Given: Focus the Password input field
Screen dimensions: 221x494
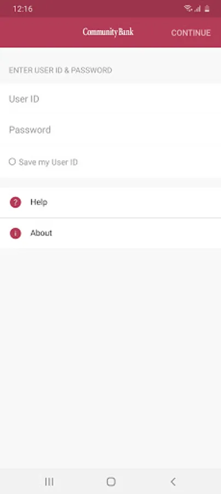Looking at the screenshot, I should coord(111,130).
